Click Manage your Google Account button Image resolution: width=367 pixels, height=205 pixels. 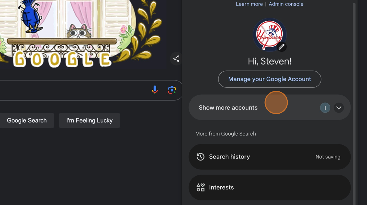269,79
